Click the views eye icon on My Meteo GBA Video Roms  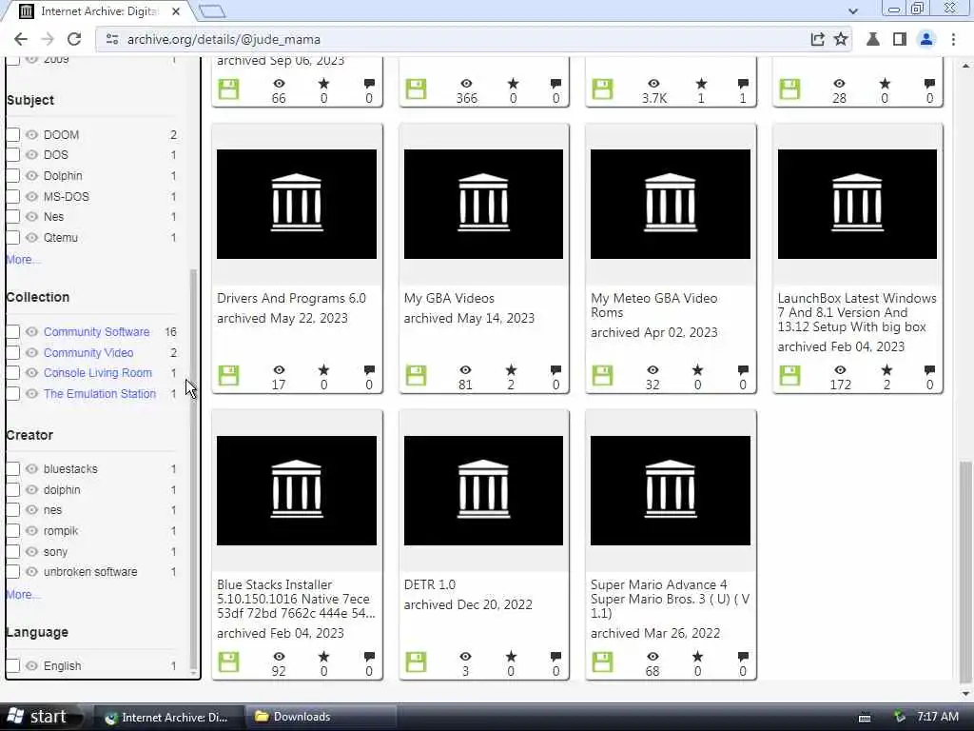[x=653, y=370]
